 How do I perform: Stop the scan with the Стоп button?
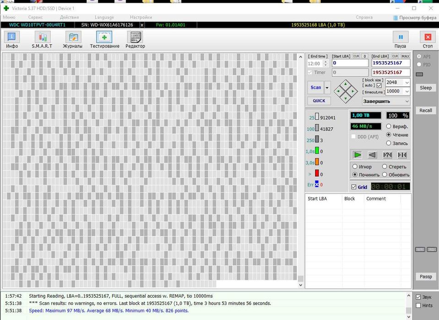coord(428,40)
